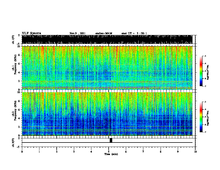Click inside the ch.2 spectrogram panel
The height and width of the screenshot is (170, 220).
(107, 114)
